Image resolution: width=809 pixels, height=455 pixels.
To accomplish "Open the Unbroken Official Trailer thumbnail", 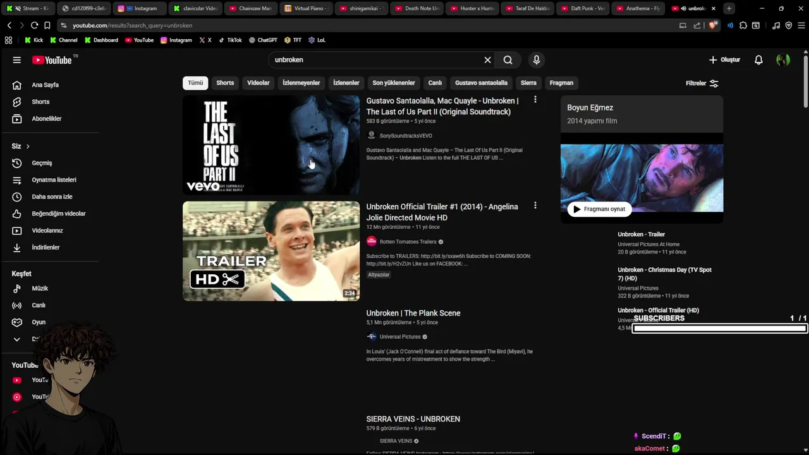I will (271, 251).
